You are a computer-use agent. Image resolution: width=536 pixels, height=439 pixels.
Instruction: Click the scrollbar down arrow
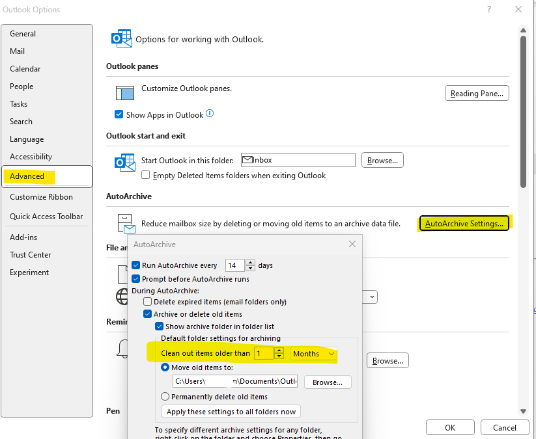pyautogui.click(x=523, y=411)
